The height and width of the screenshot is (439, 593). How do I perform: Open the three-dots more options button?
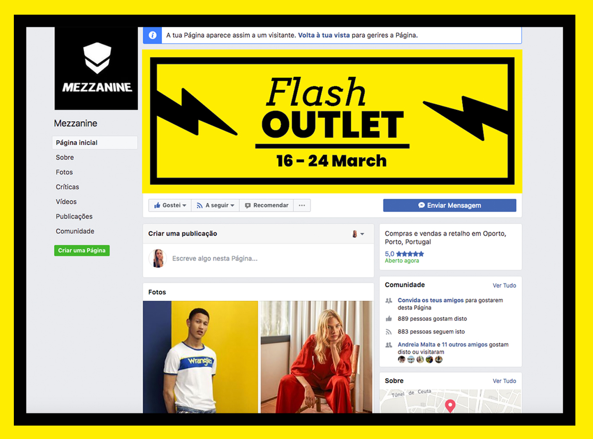tap(302, 205)
